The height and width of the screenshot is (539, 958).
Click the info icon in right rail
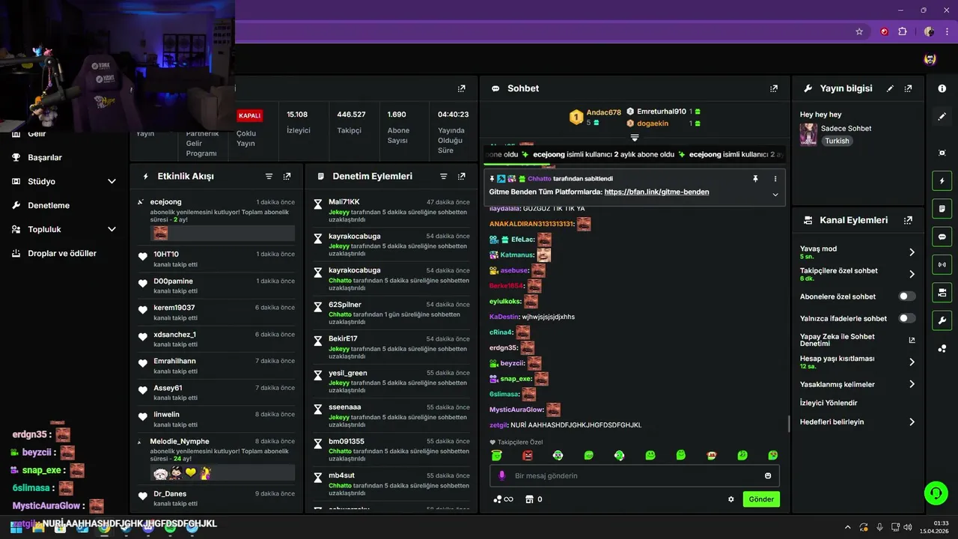point(942,88)
